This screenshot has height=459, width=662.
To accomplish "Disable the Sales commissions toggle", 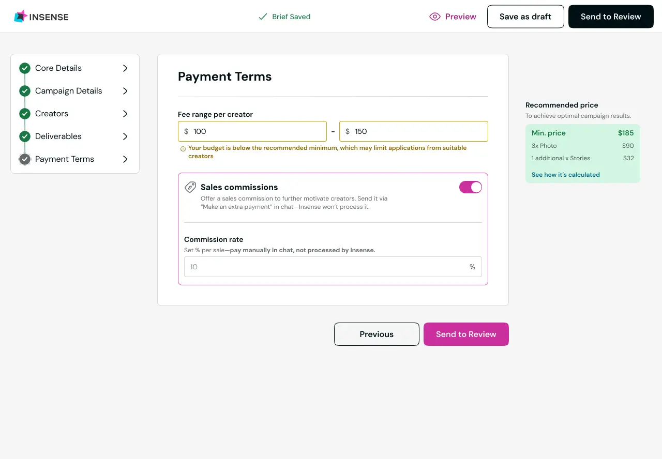I will point(470,187).
